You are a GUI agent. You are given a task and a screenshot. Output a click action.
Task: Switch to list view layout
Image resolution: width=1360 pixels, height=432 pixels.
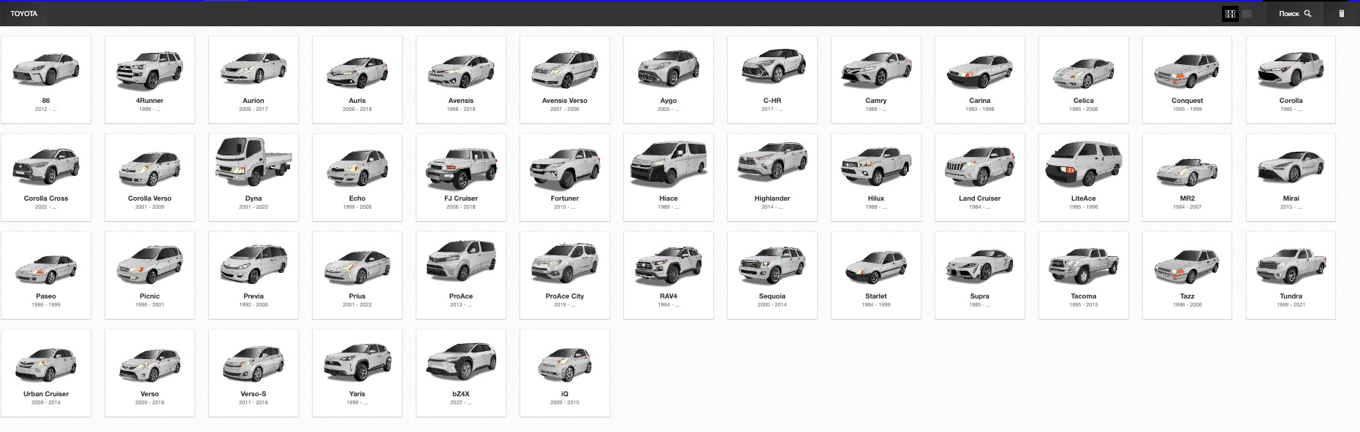pos(1247,14)
